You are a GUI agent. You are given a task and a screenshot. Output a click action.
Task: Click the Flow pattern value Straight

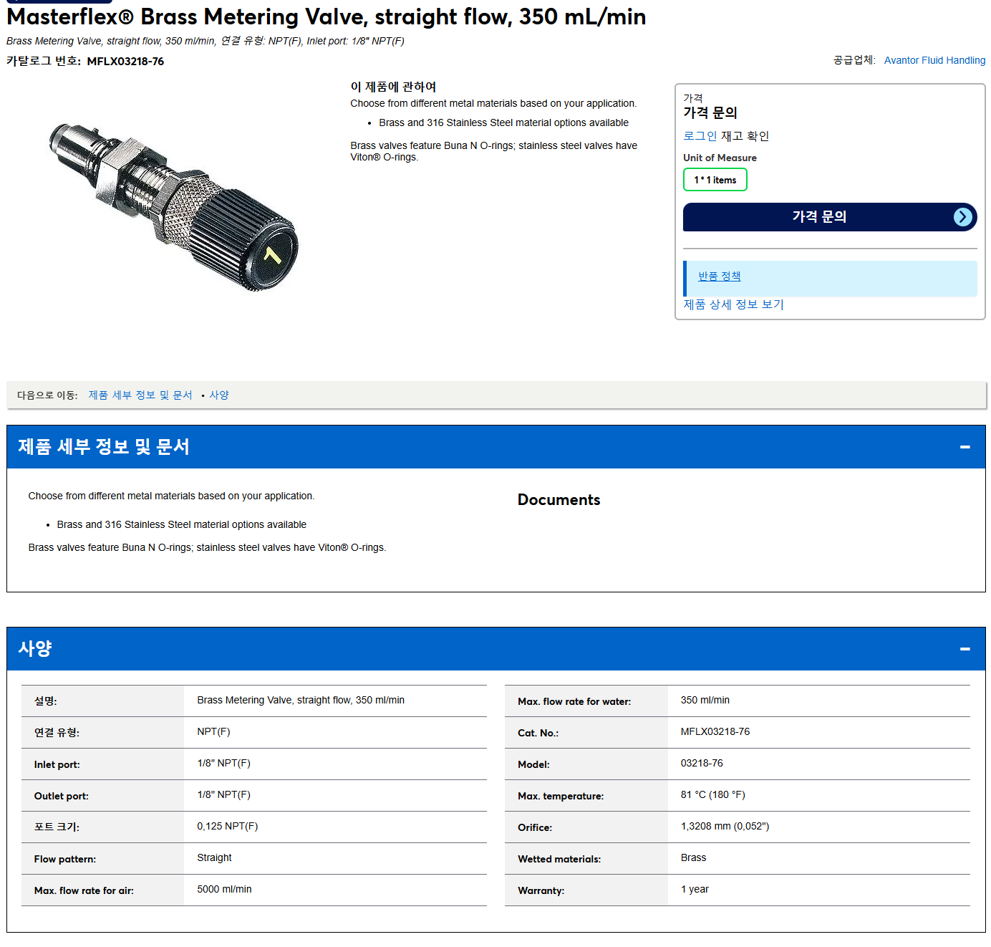[214, 858]
